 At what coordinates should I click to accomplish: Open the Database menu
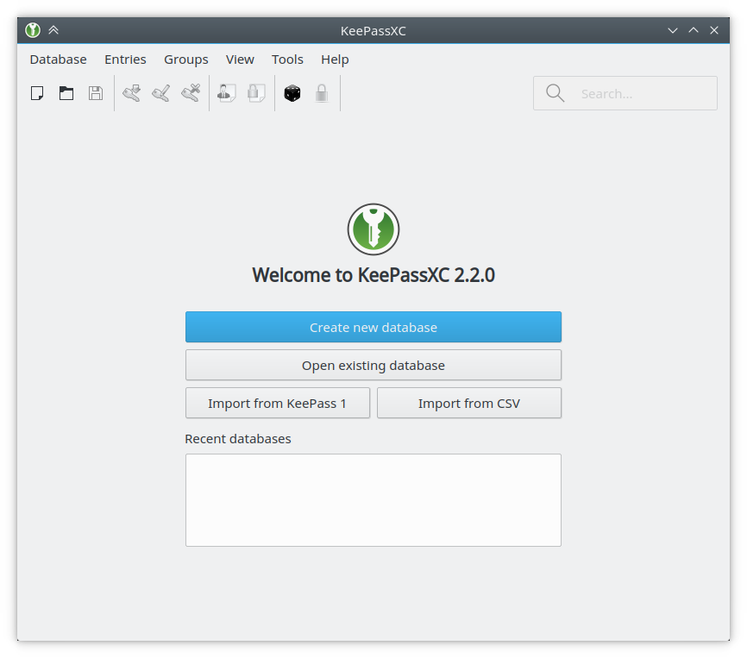tap(58, 60)
